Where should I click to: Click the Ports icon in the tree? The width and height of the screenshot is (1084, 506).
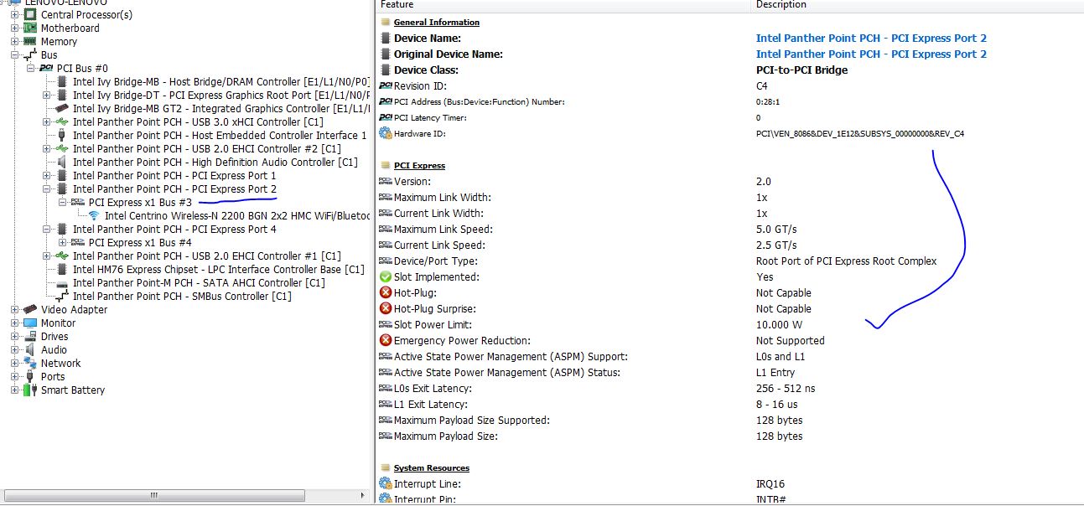(30, 376)
